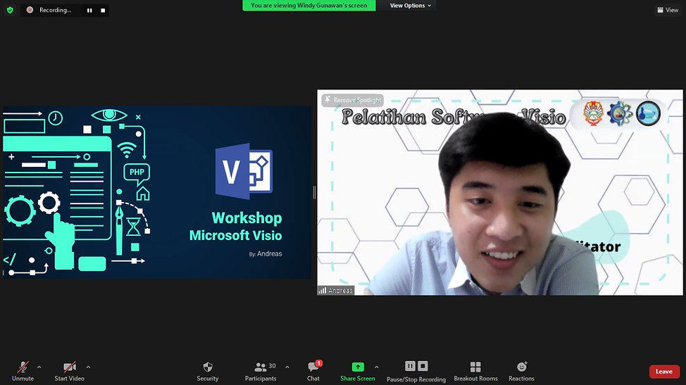Click the green "You are viewing Windy Gunawan's screen" banner
The height and width of the screenshot is (385, 686).
click(x=309, y=5)
